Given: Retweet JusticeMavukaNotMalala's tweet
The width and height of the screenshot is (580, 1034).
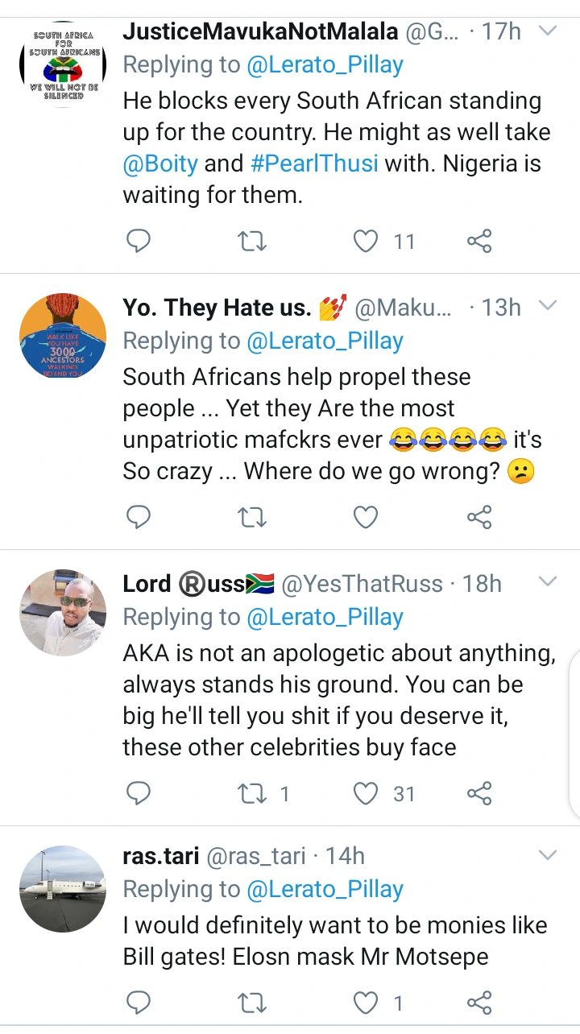Looking at the screenshot, I should click(x=253, y=240).
